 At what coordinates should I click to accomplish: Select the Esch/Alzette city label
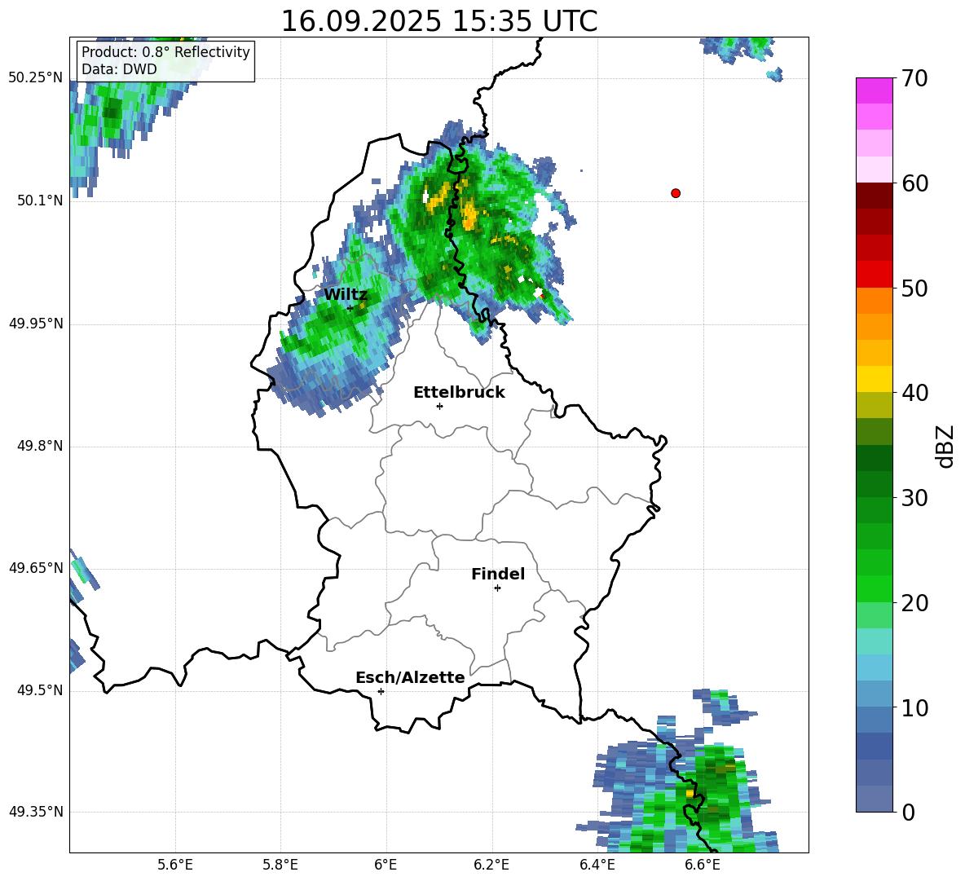410,677
